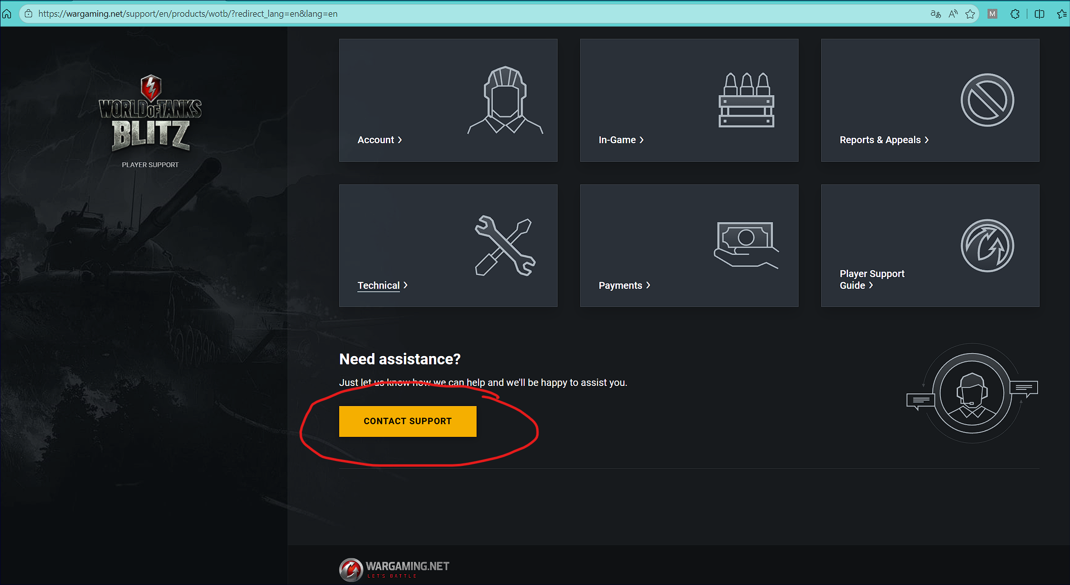
Task: Click the Account soldier icon
Action: pos(506,100)
